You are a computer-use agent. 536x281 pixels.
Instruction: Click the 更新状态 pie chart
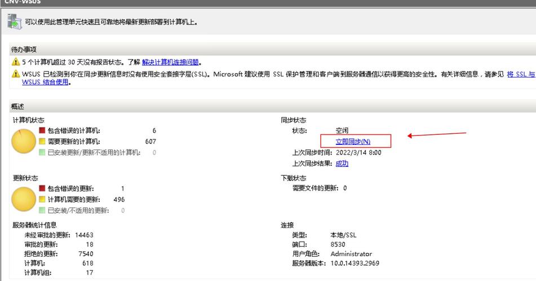point(24,199)
